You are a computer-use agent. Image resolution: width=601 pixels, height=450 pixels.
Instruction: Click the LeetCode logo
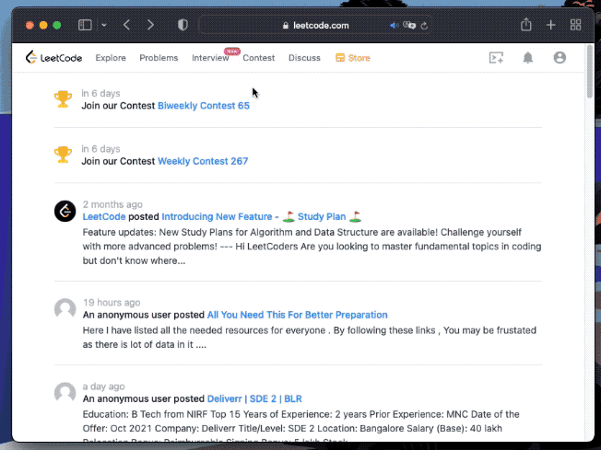click(53, 58)
